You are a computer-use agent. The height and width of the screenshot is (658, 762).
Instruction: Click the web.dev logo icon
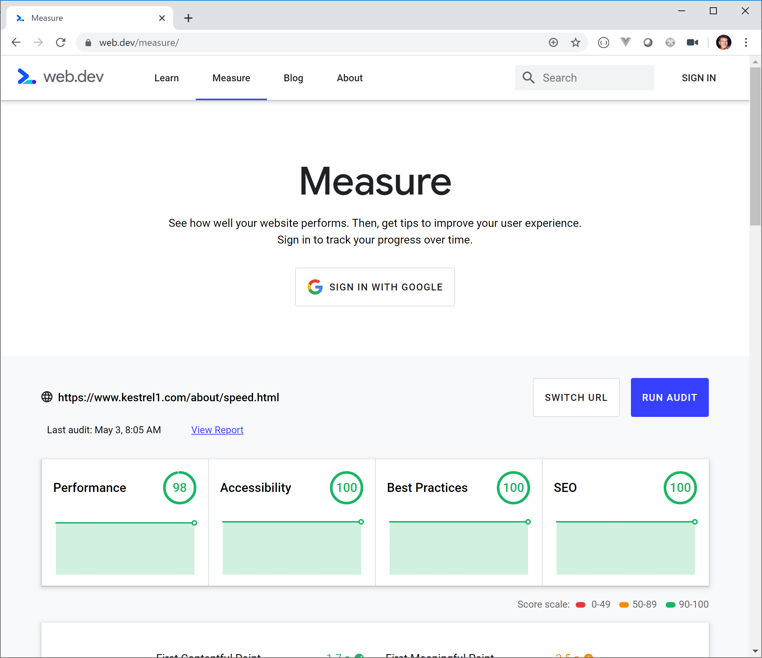[x=26, y=76]
